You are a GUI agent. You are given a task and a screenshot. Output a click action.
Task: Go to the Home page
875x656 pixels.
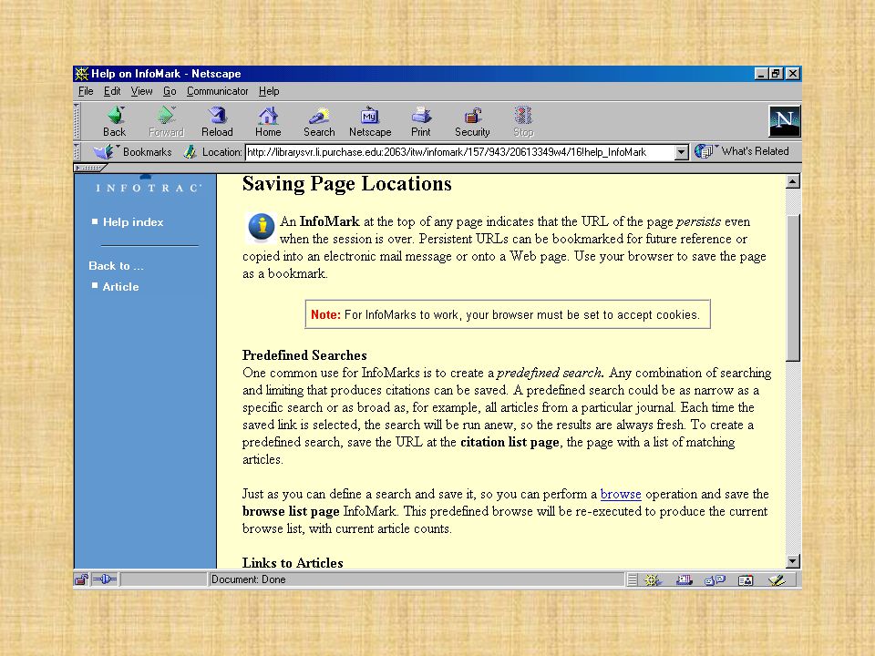tap(268, 121)
